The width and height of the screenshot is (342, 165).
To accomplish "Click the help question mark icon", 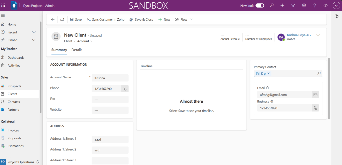I will point(315,6).
